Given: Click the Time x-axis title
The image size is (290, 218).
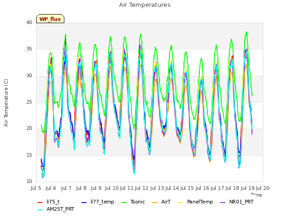Looking at the screenshot, I should pyautogui.click(x=256, y=195).
